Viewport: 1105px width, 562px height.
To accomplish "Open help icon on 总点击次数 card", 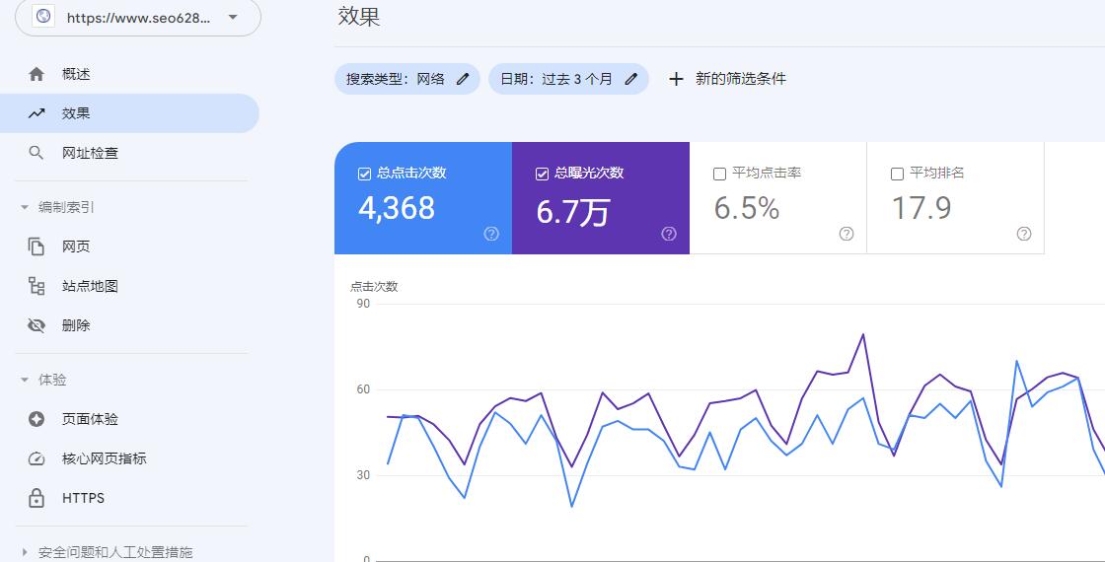I will pos(491,234).
